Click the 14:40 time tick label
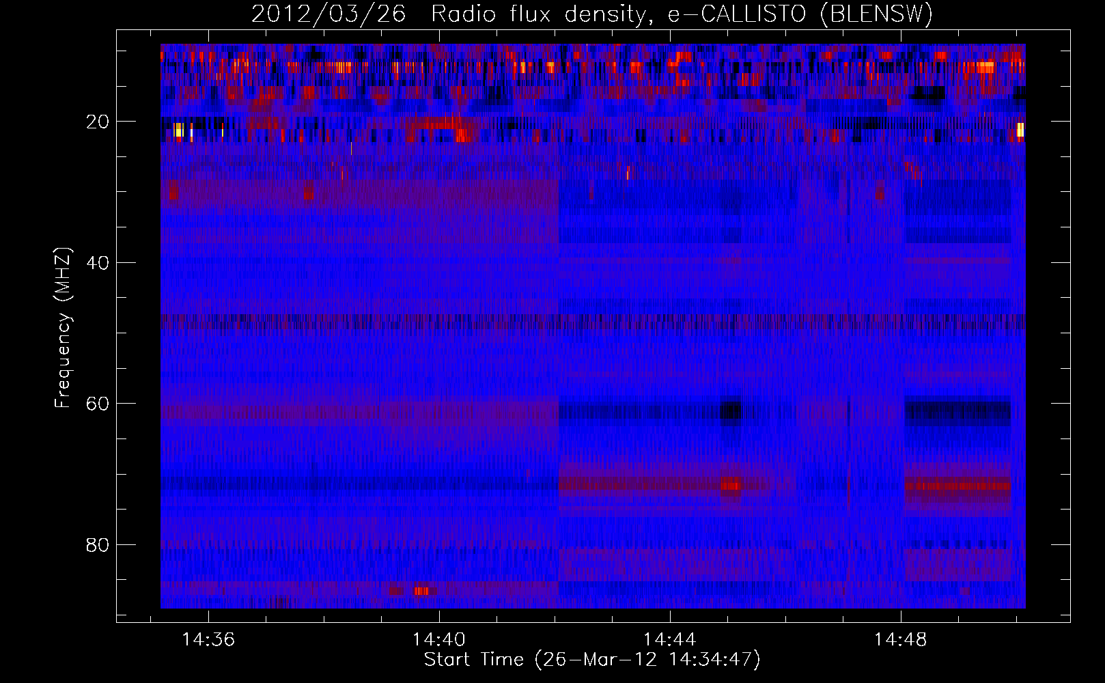 tap(439, 639)
